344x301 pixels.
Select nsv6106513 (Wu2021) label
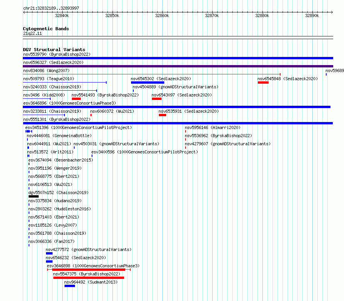point(50,184)
